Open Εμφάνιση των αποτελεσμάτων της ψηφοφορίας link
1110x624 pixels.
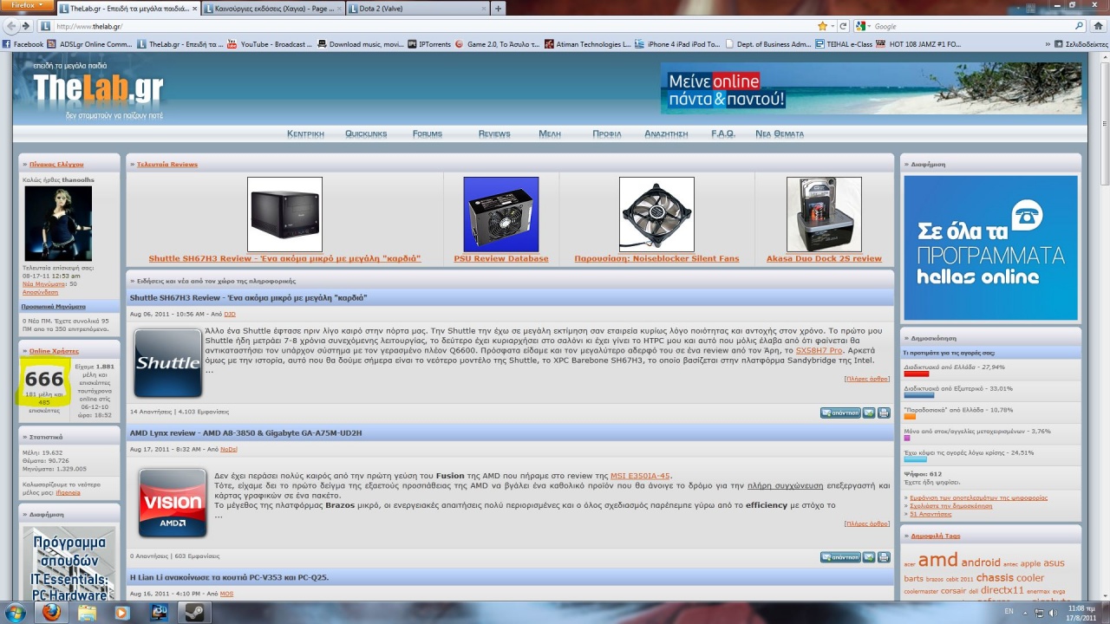[978, 497]
